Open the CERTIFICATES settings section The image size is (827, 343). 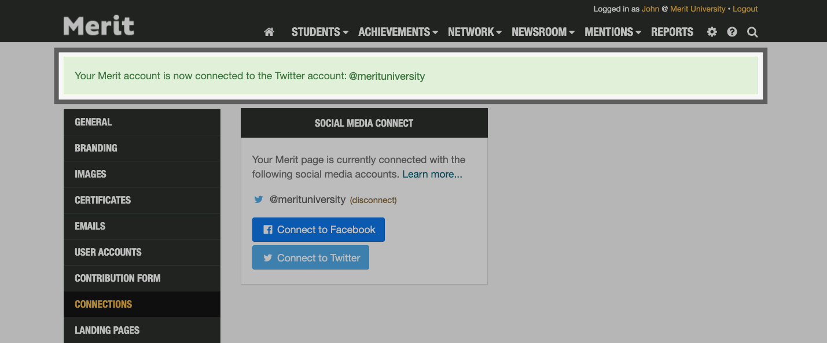(102, 200)
